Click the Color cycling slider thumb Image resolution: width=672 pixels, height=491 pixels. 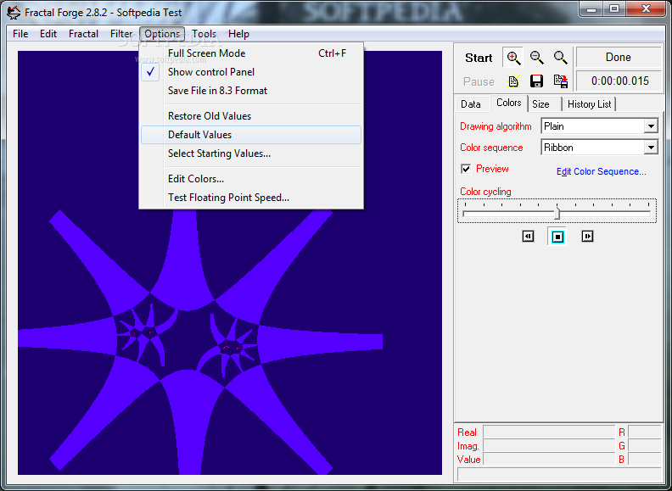point(557,213)
